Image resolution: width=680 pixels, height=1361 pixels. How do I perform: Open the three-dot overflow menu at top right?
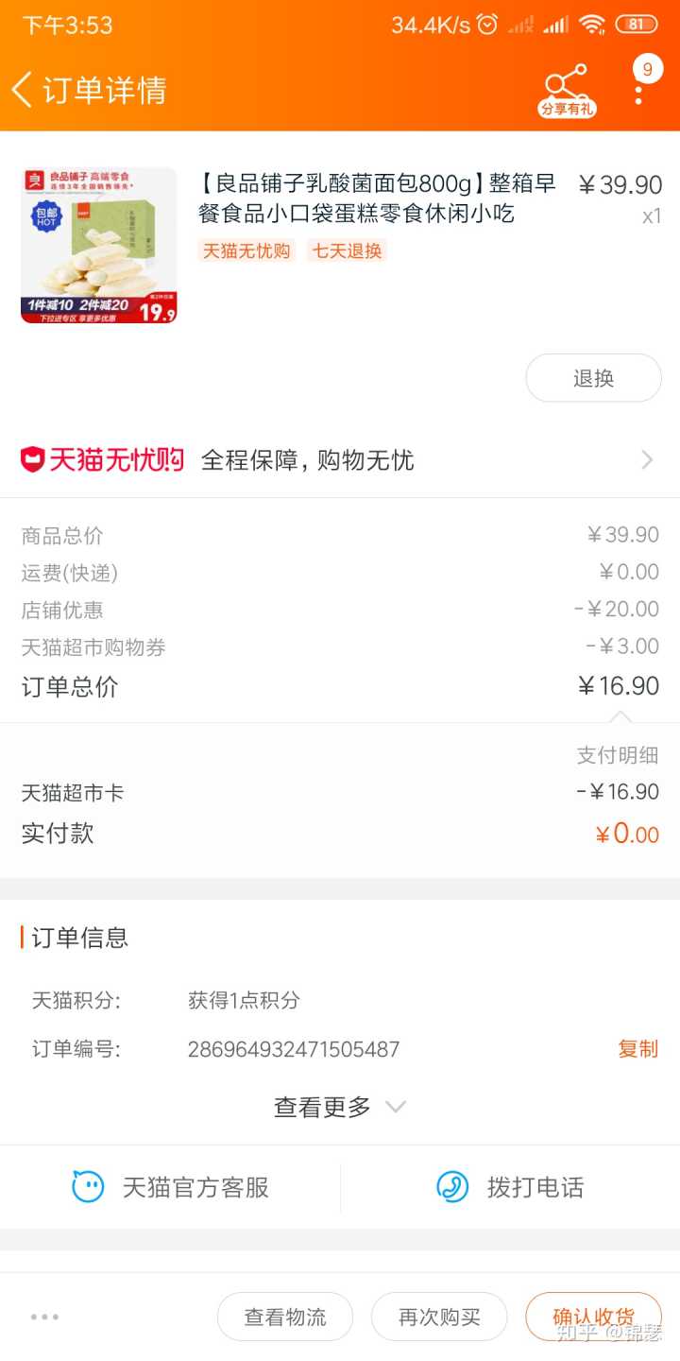(639, 90)
